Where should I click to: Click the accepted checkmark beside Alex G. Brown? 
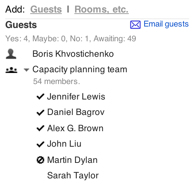pos(40,128)
